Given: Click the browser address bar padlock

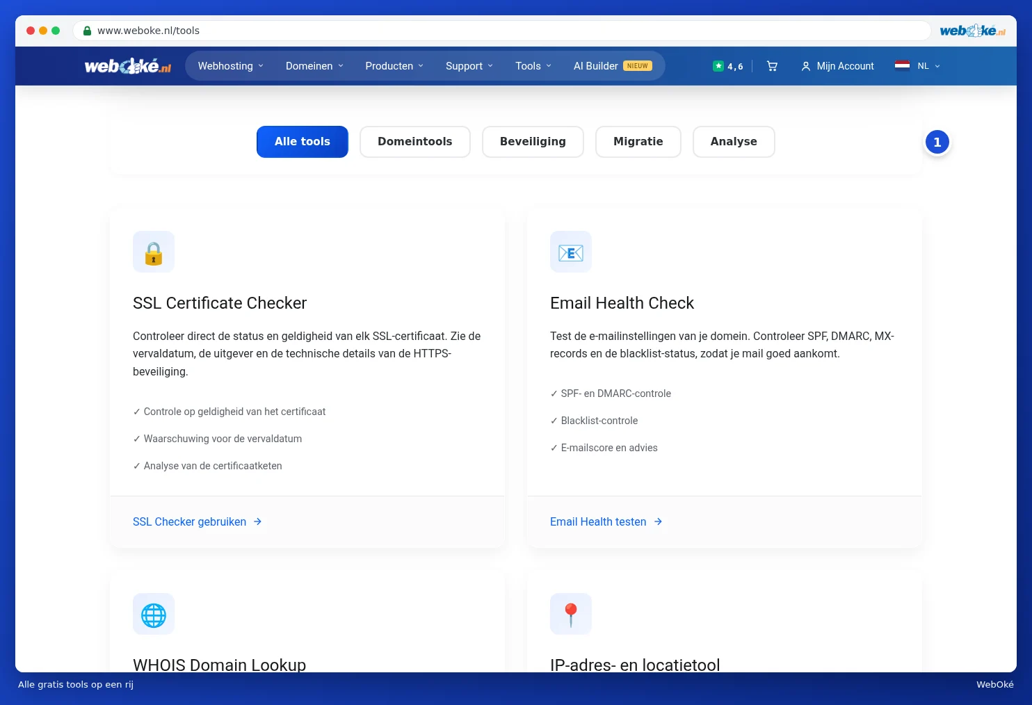Looking at the screenshot, I should pyautogui.click(x=88, y=31).
